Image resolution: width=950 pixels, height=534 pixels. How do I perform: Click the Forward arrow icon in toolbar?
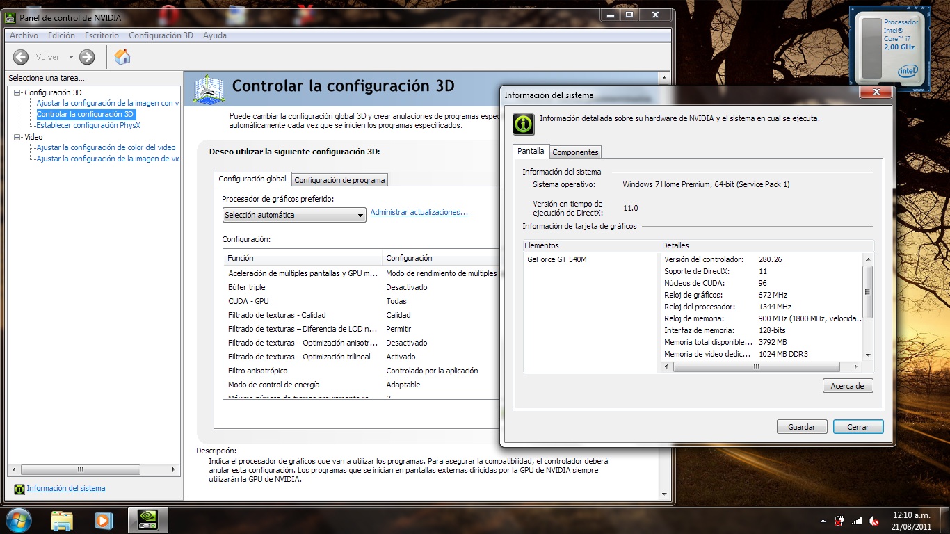point(87,57)
